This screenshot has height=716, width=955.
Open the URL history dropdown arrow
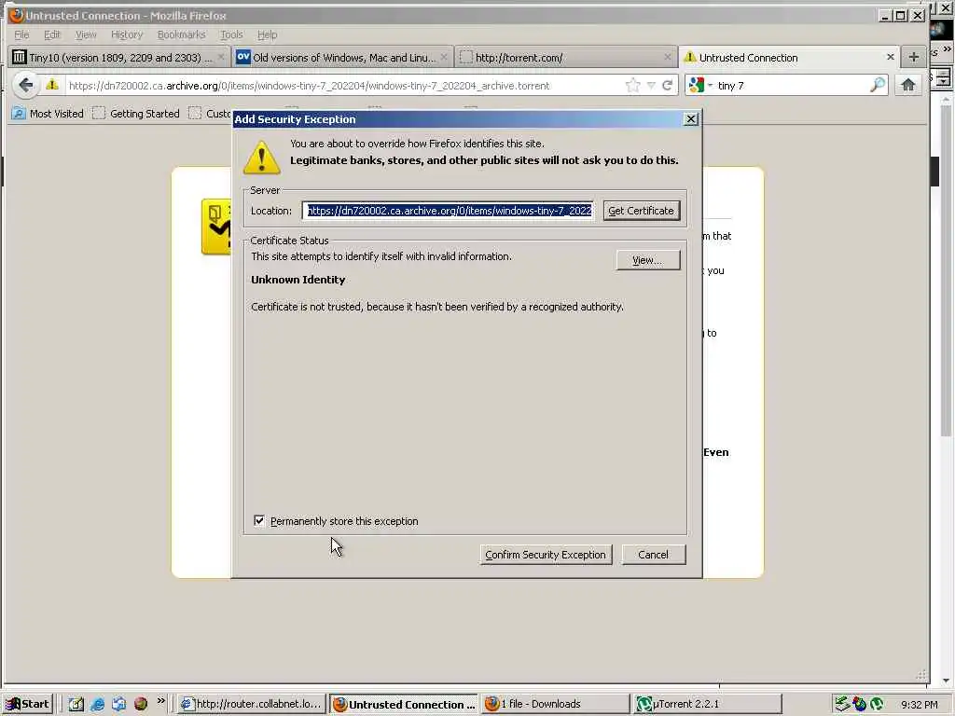(651, 86)
